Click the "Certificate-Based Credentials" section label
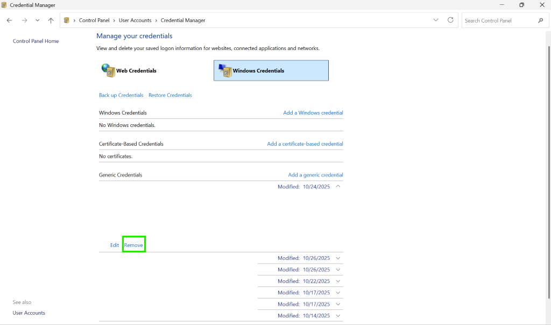551x325 pixels. [x=131, y=144]
